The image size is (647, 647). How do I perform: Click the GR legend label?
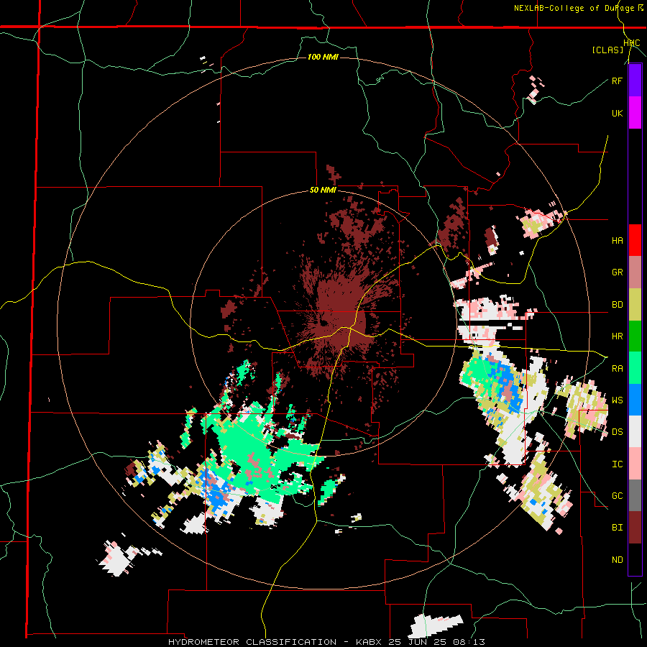point(617,272)
